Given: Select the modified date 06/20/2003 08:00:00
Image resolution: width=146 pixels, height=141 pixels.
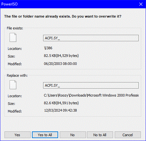Looking at the screenshot, I should coord(60,64).
